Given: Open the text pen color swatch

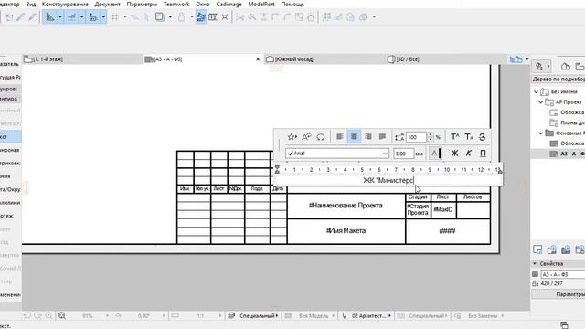Looking at the screenshot, I should (x=435, y=154).
